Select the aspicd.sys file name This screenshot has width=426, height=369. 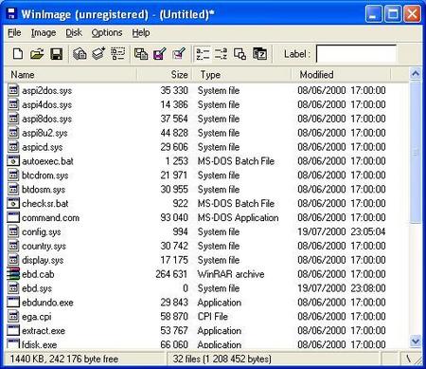click(x=42, y=147)
